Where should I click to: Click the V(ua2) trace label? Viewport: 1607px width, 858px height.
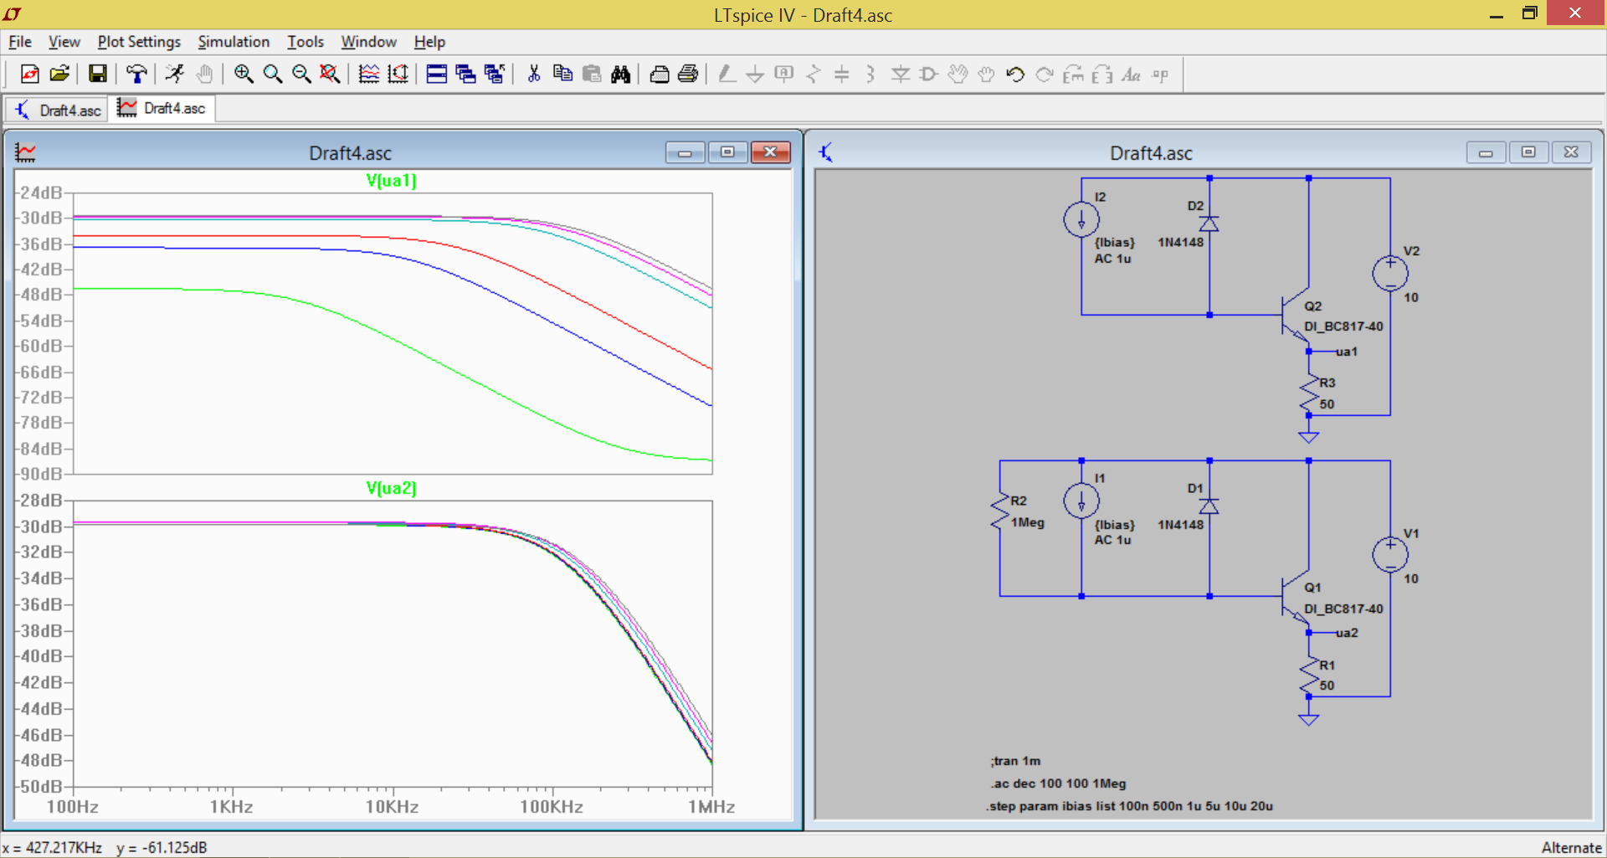pyautogui.click(x=391, y=488)
